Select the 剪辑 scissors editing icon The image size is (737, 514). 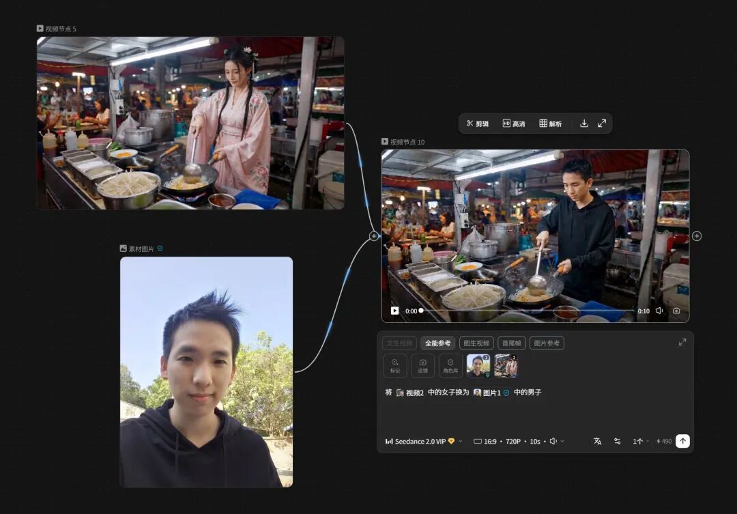pos(477,123)
